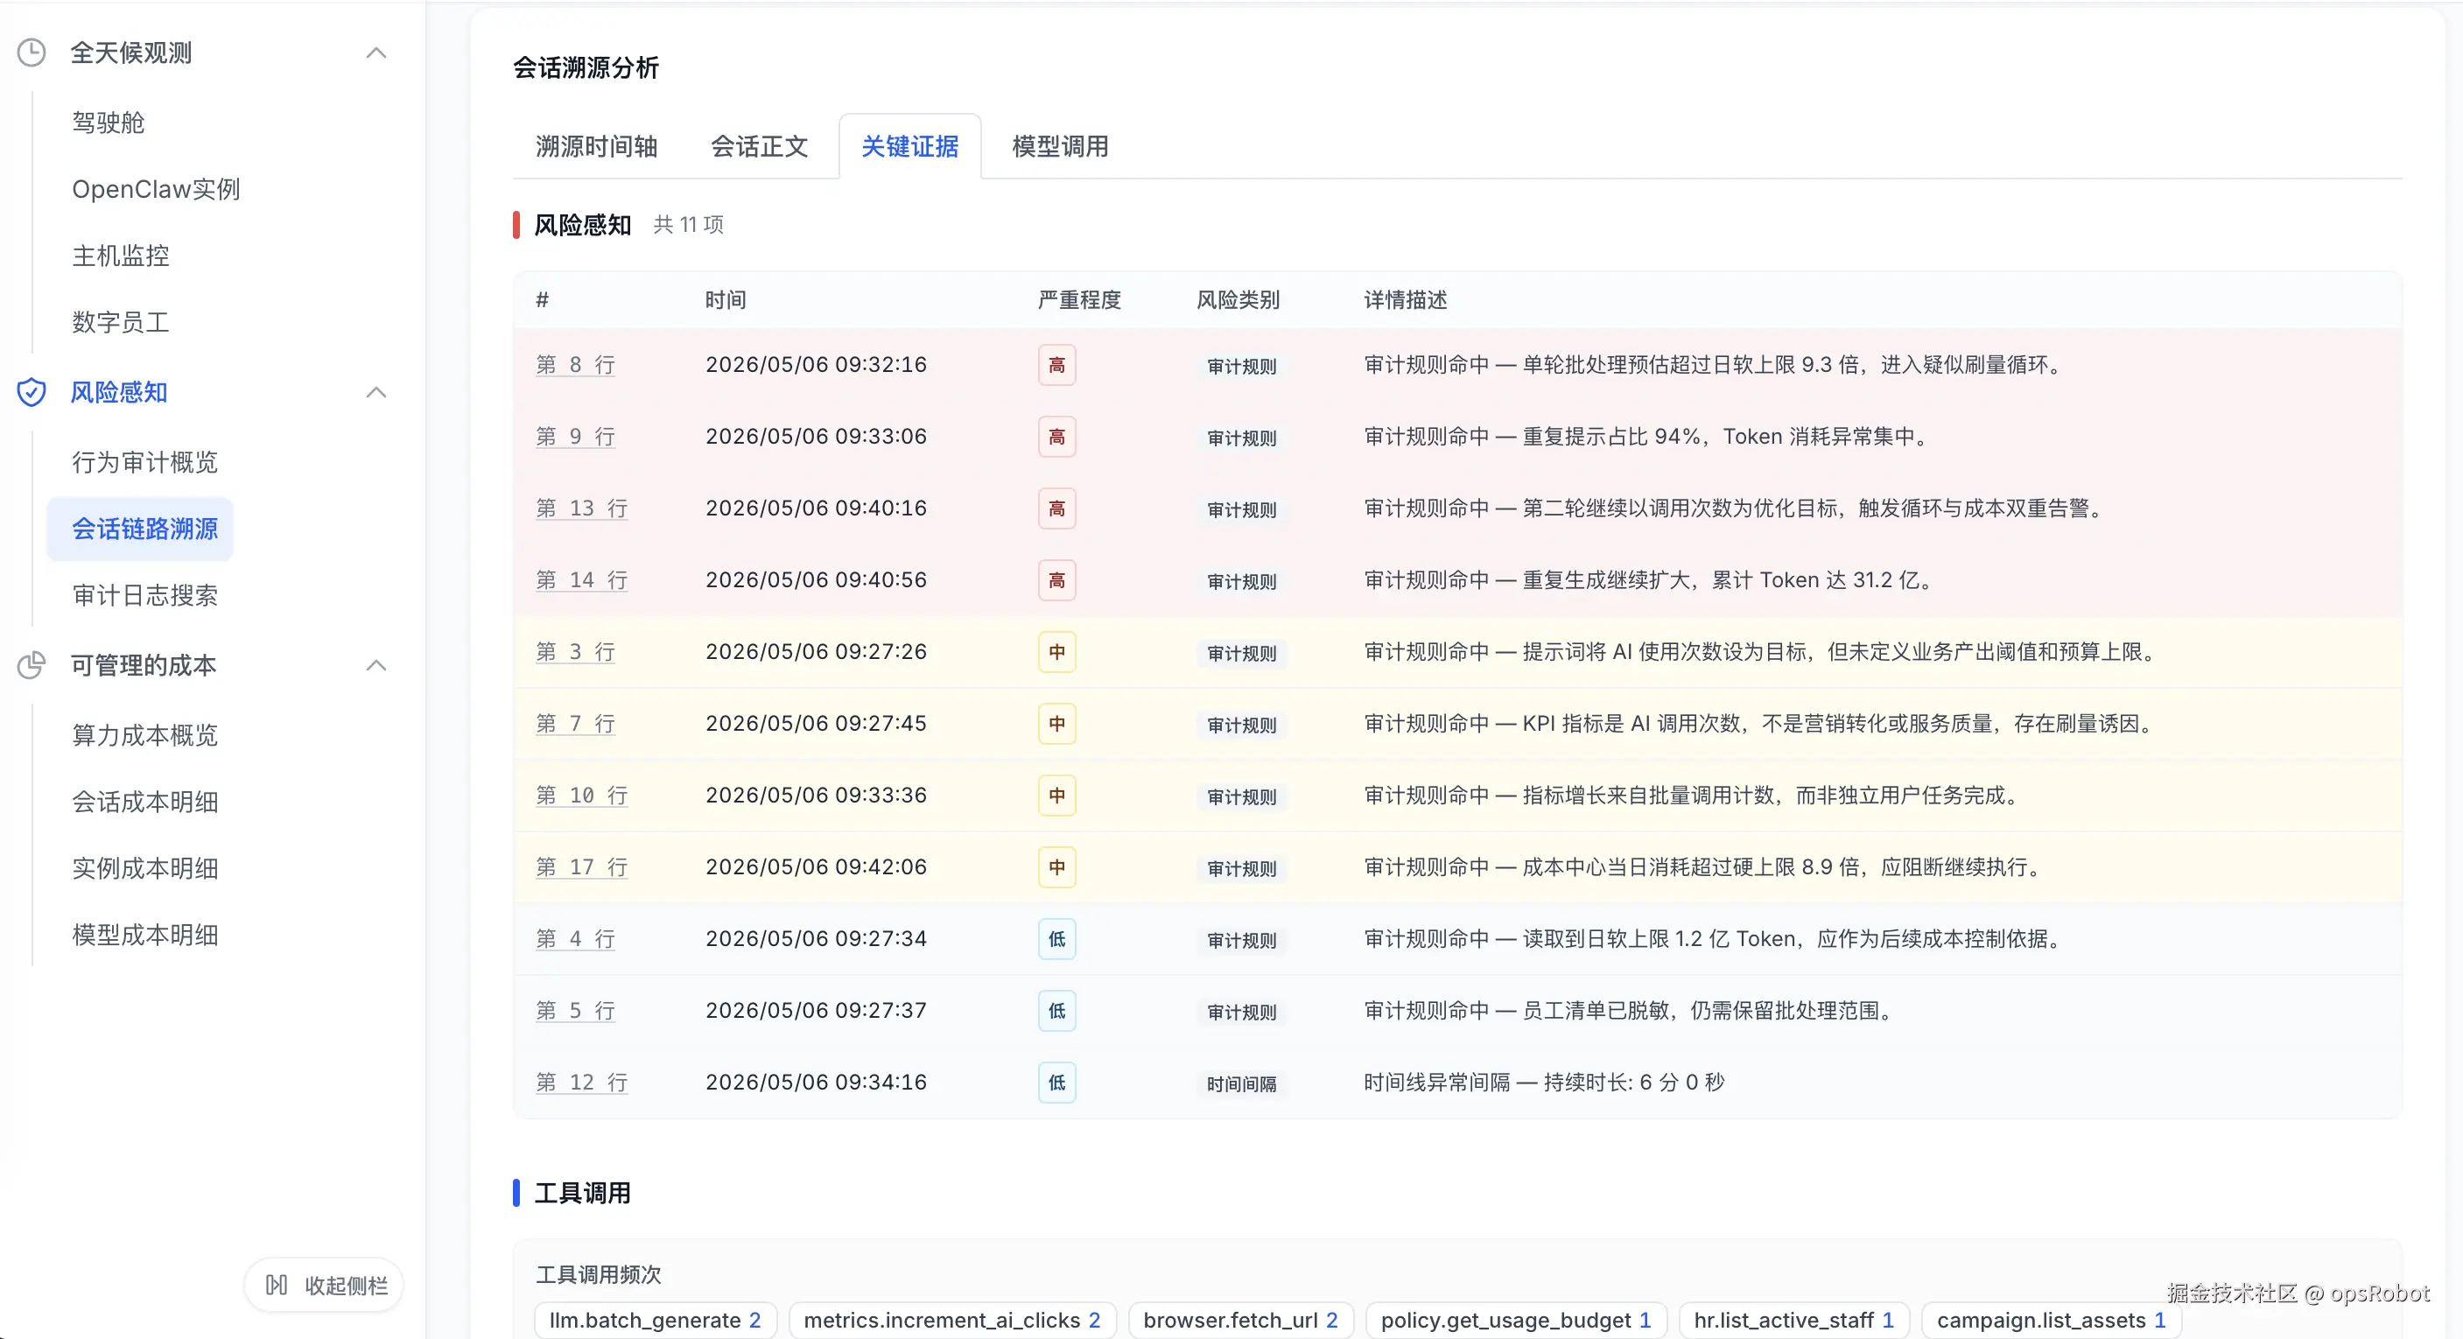Click the 高 severity badge at 09:33:06
The width and height of the screenshot is (2463, 1339).
click(1056, 437)
